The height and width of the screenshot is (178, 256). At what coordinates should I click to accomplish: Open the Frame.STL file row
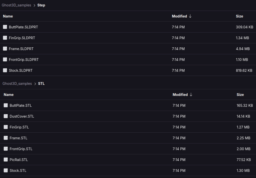[128, 138]
